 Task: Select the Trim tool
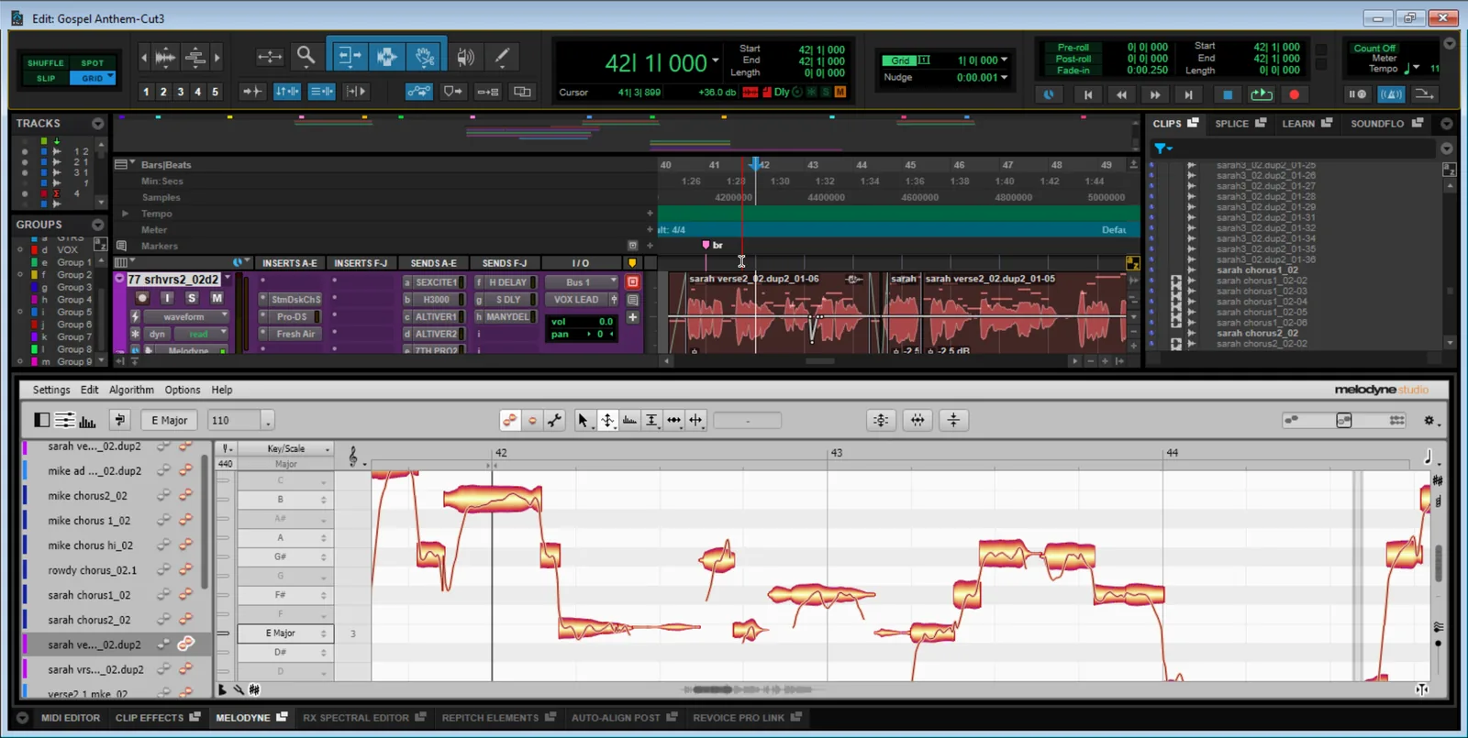click(x=348, y=57)
